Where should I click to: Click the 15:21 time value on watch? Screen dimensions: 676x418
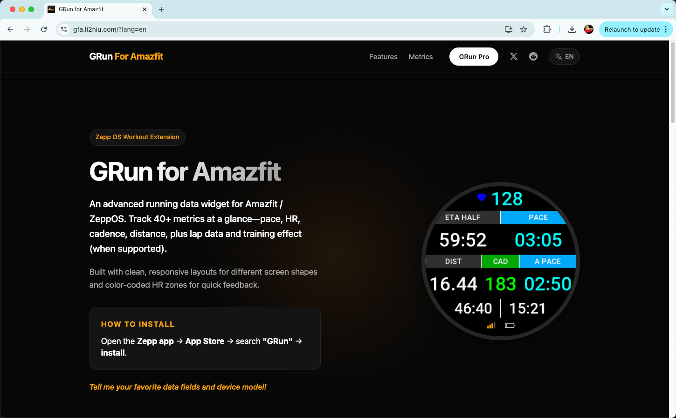point(527,308)
